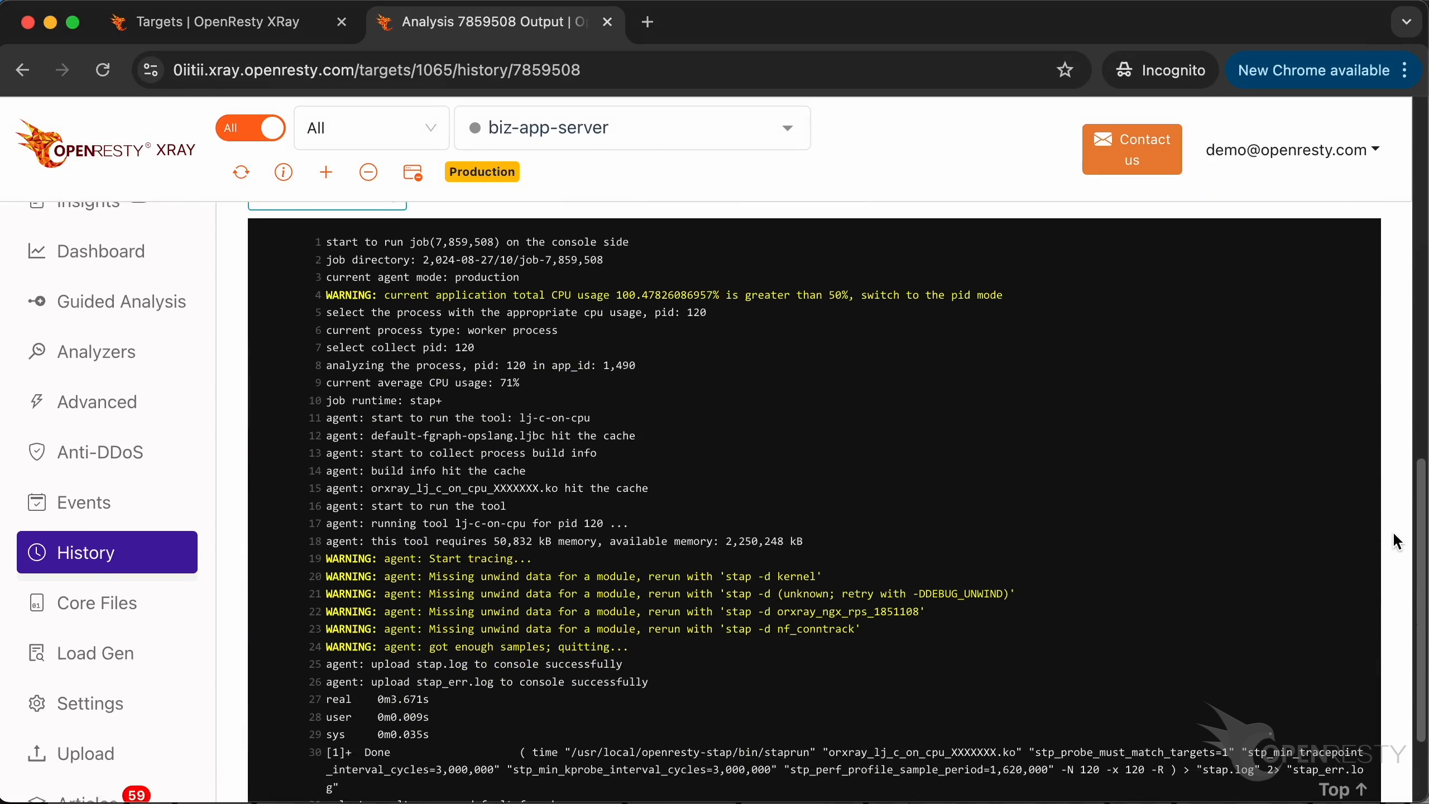Open the application info icon
This screenshot has height=804, width=1429.
(x=284, y=172)
